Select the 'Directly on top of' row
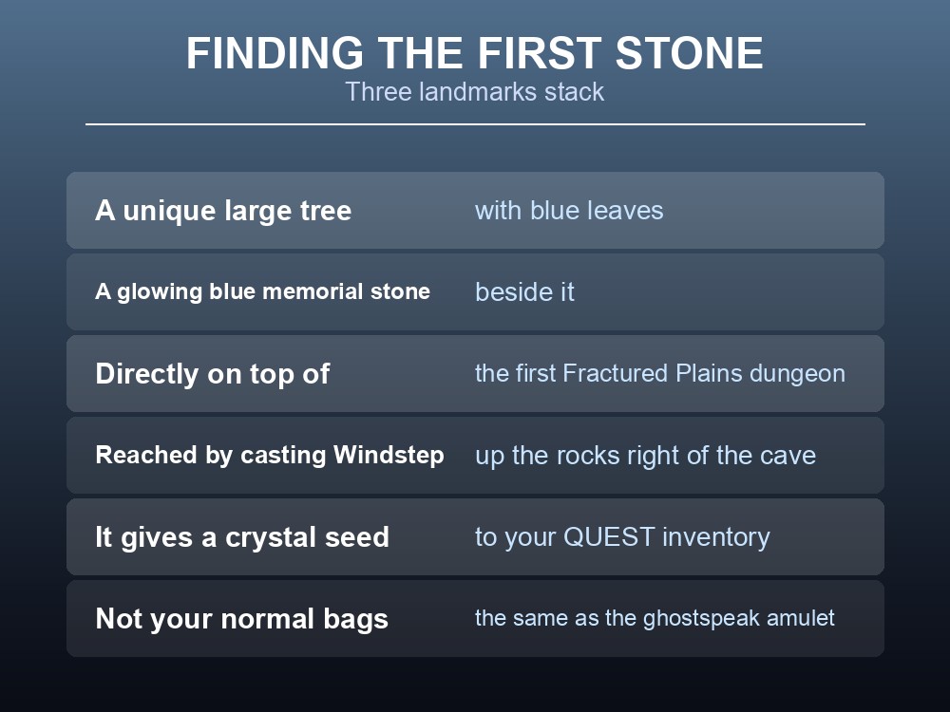The width and height of the screenshot is (950, 712). click(x=475, y=373)
